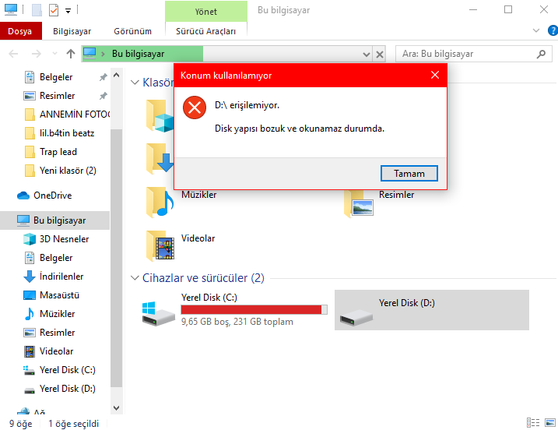Viewport: 558px width, 430px height.
Task: Expand the ribbon chevron
Action: 536,30
